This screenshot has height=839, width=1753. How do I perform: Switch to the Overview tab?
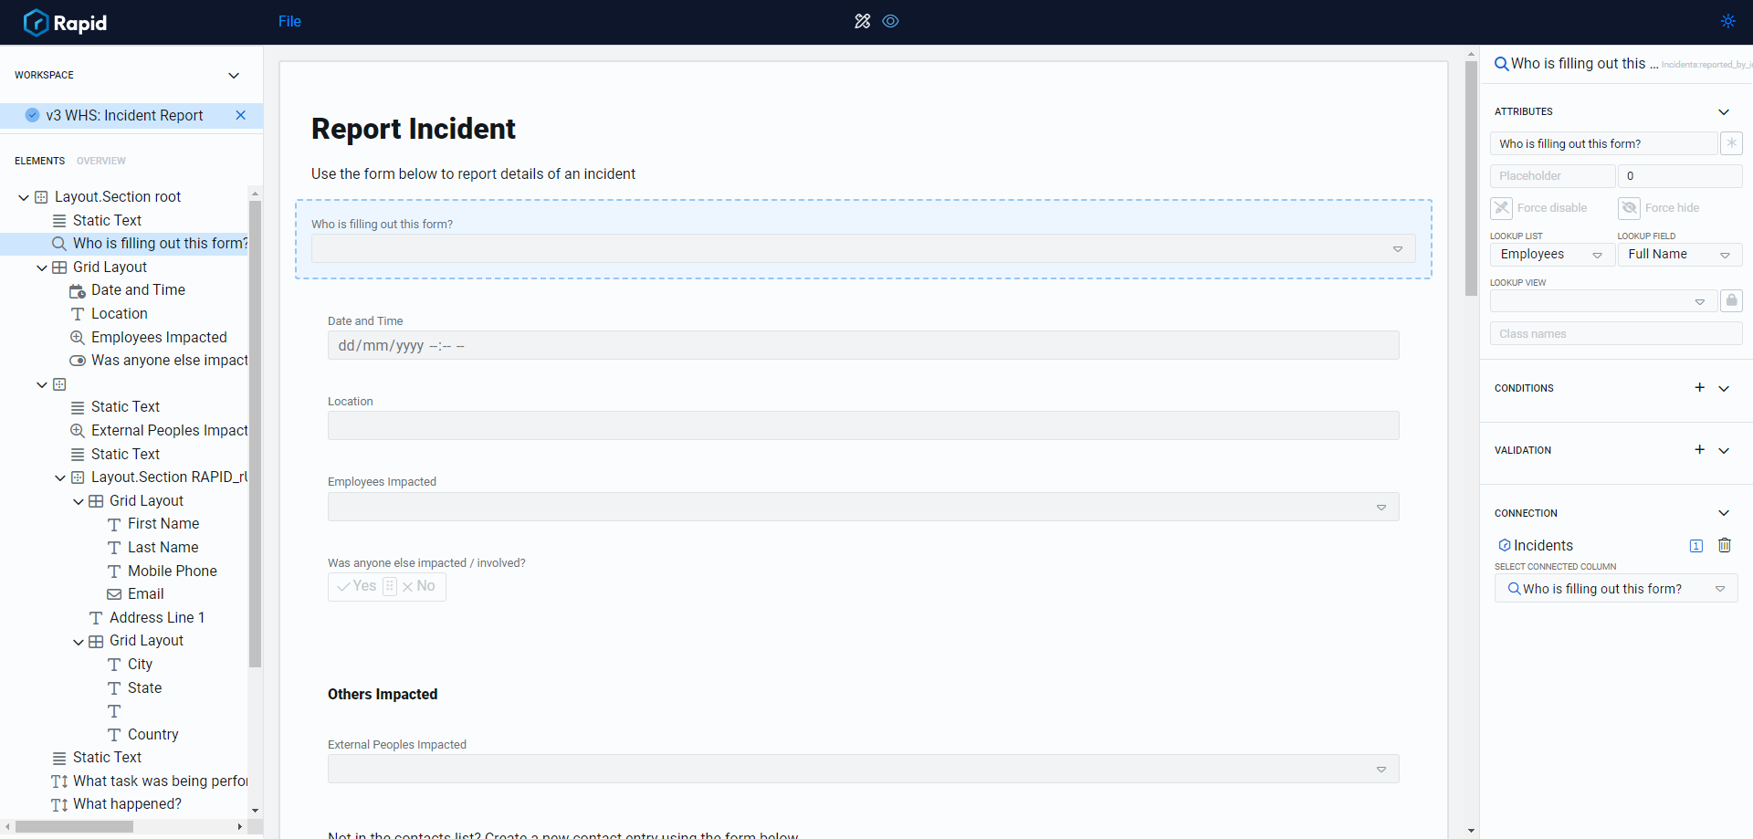[101, 161]
